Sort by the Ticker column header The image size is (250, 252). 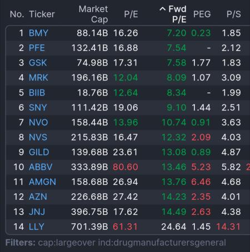[42, 14]
